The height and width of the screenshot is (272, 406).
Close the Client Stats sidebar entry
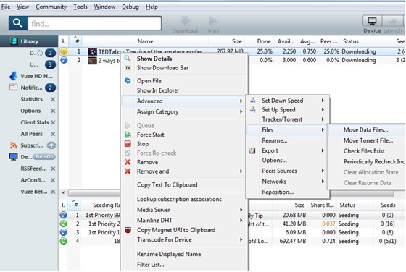pyautogui.click(x=53, y=122)
